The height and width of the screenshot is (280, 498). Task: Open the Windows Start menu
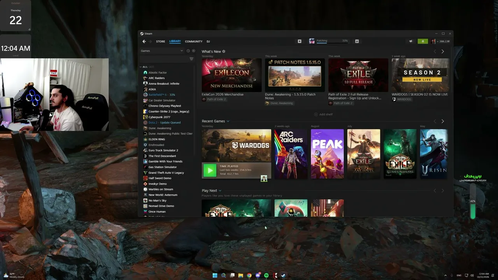click(215, 275)
